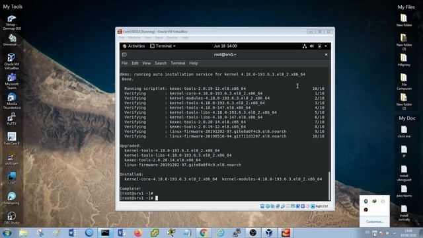Viewport: 423px width, 238px height.
Task: Click the 'Installed:' heading in terminal output
Action: tap(132, 175)
